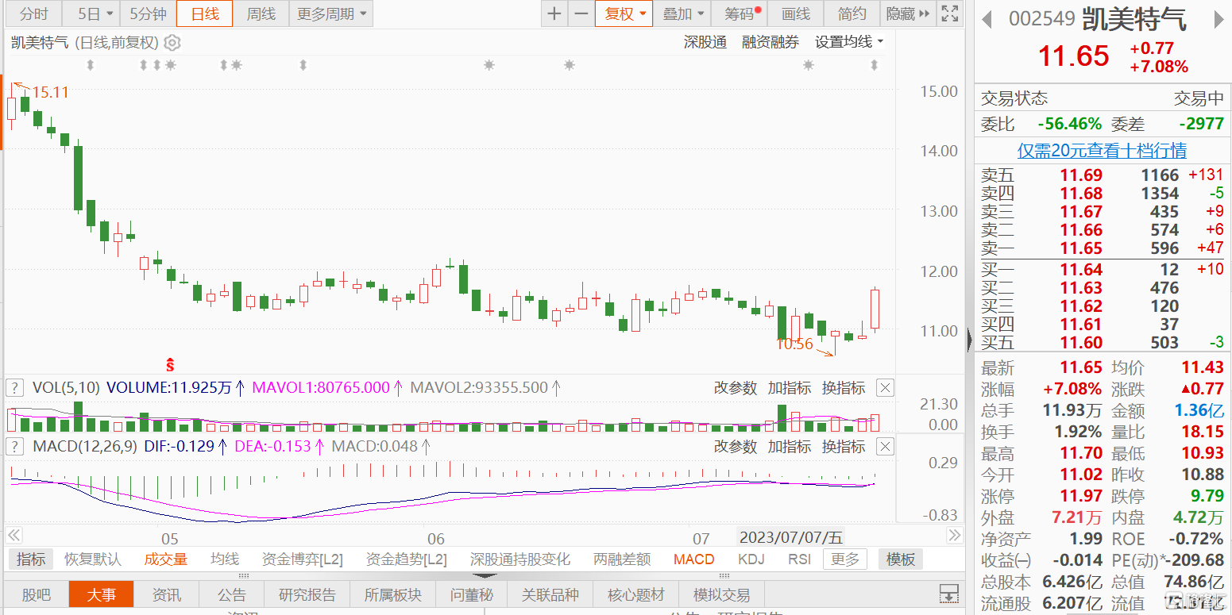Toggle 资金趋势[L2] indicator
Screen dimensions: 1232x615
tap(406, 559)
